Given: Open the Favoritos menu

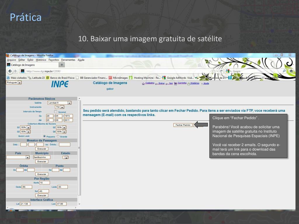Looking at the screenshot, I should click(54, 60).
